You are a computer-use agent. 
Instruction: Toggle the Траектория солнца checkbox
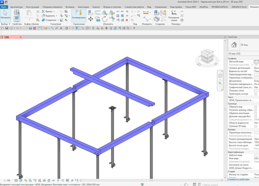[255, 94]
